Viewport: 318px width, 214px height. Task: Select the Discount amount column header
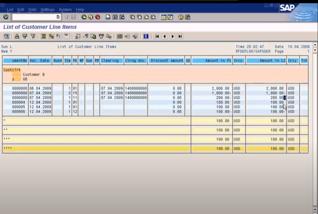[x=167, y=60]
